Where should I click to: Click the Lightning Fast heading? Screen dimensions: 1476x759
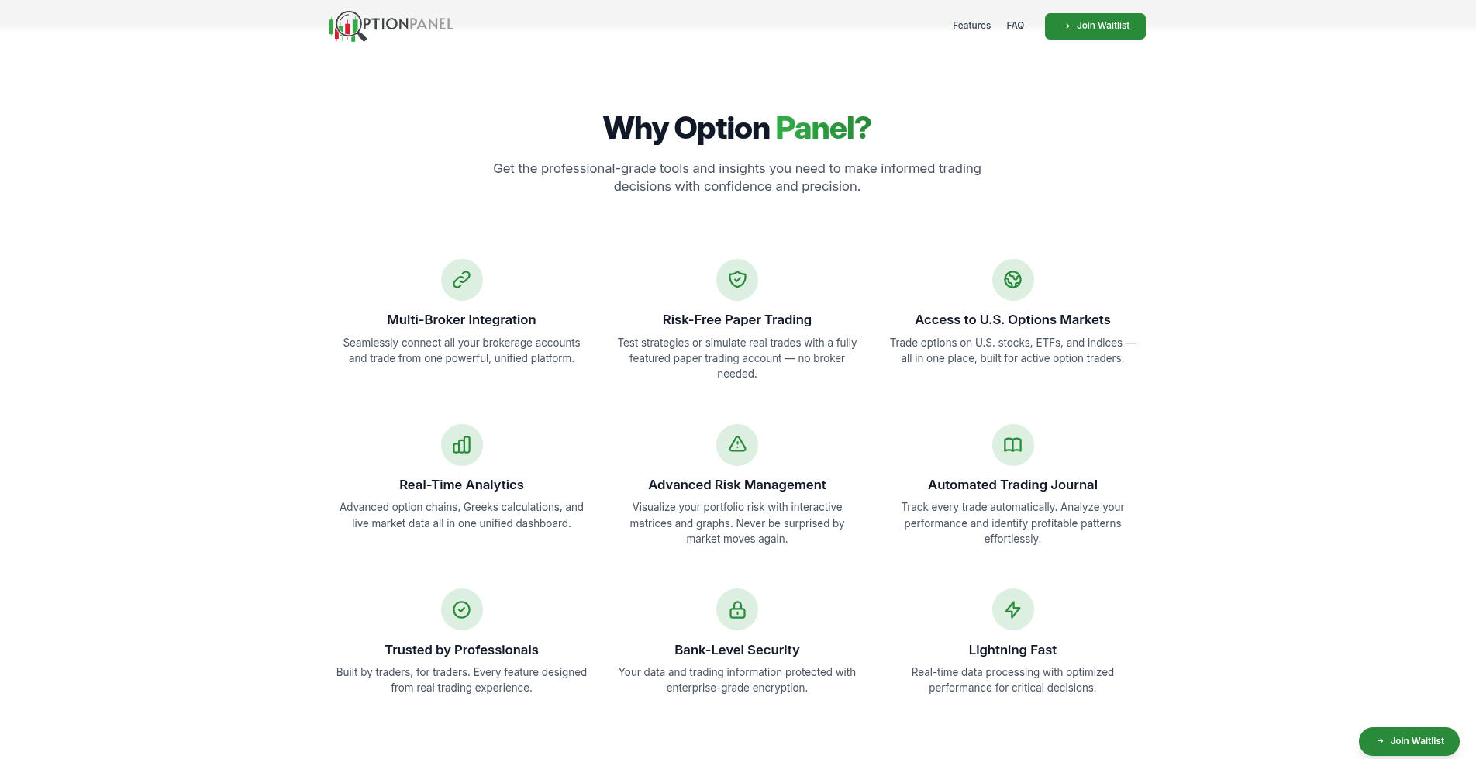click(1012, 650)
